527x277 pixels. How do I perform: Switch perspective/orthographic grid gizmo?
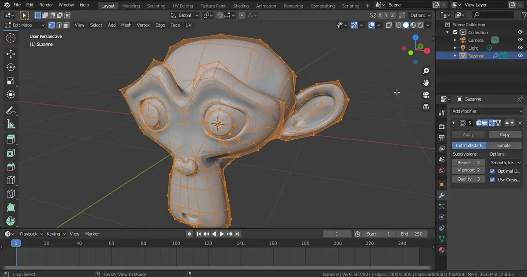426,107
